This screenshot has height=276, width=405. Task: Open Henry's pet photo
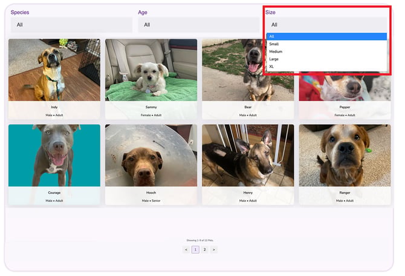click(248, 156)
